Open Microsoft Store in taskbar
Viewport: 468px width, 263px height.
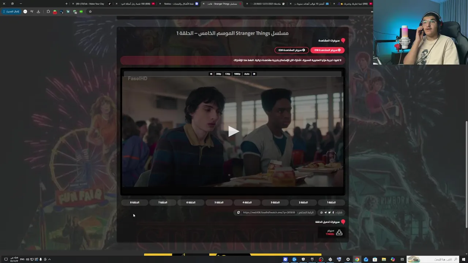click(x=375, y=259)
